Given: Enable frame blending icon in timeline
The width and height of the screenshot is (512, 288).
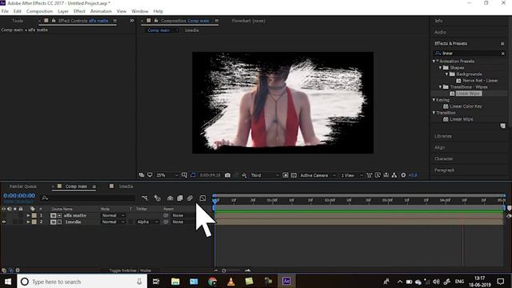Looking at the screenshot, I should click(x=179, y=198).
